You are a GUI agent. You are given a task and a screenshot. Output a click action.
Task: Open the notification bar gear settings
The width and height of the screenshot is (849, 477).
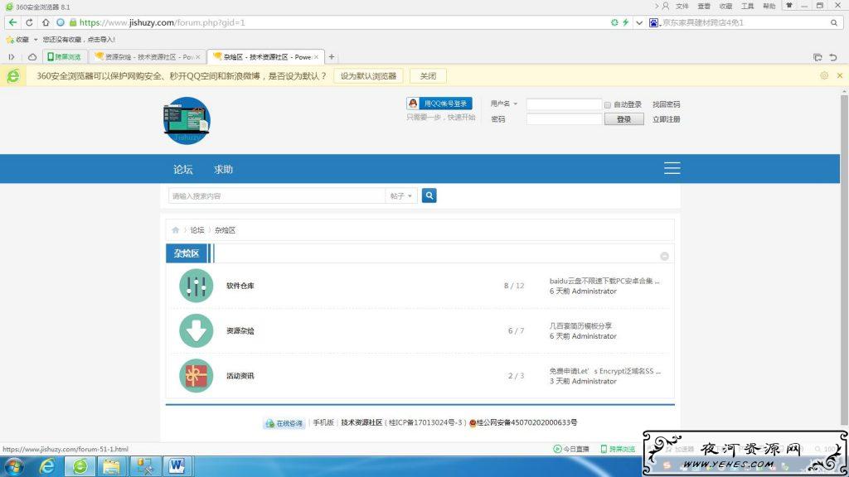[x=824, y=75]
